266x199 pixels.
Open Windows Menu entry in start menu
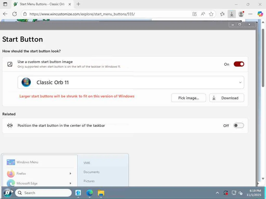point(40,162)
